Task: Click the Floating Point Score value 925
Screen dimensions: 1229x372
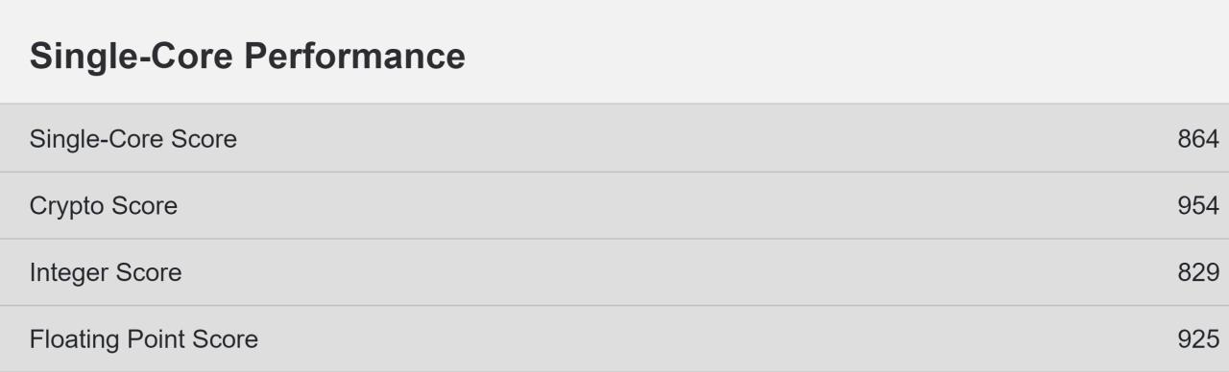Action: 1197,339
